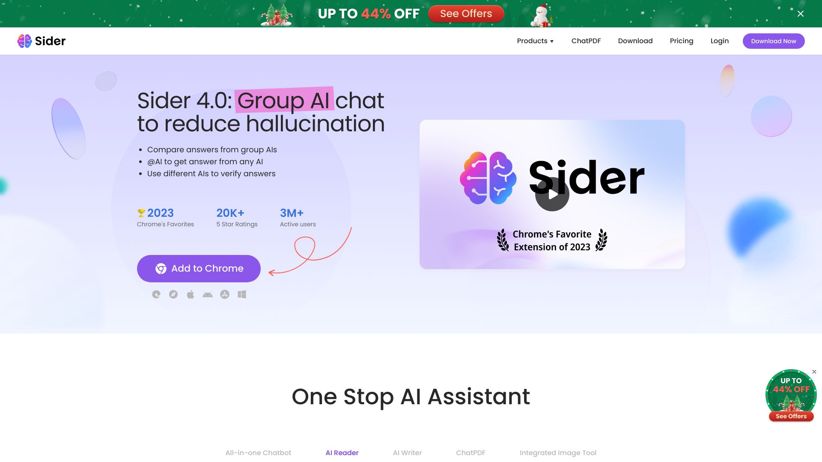Click the See Offers button in banner
Viewport: 822px width, 462px height.
pos(466,14)
